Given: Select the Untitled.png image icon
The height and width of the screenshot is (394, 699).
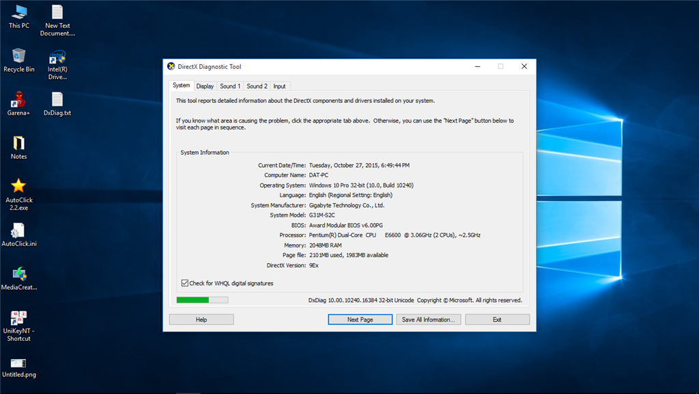Looking at the screenshot, I should point(18,368).
